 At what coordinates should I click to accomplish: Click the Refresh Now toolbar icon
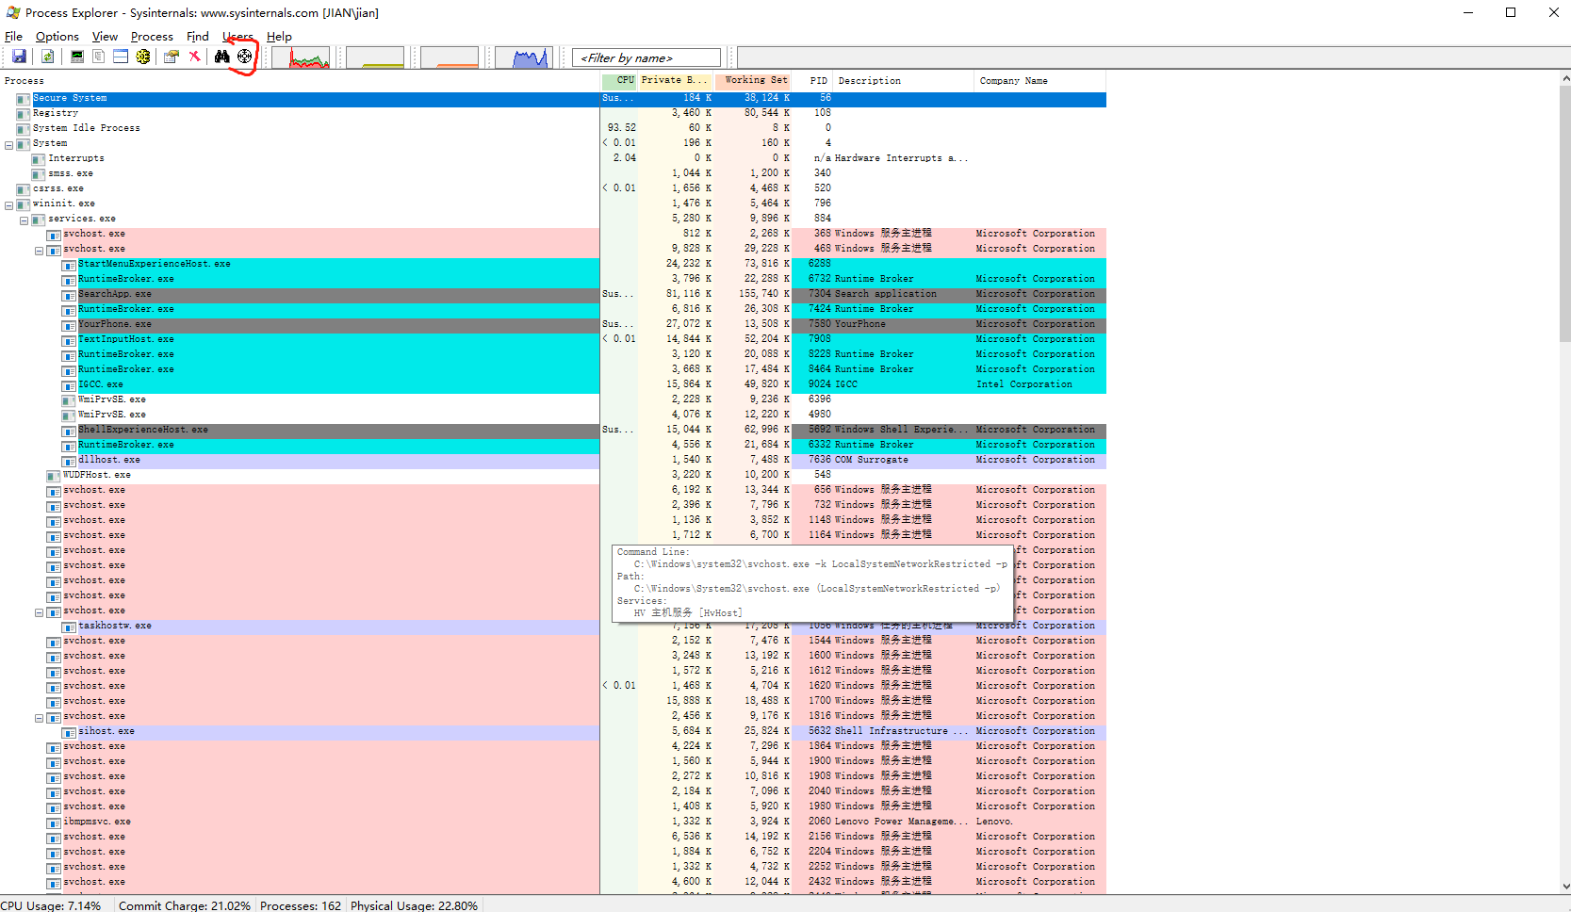(x=47, y=57)
